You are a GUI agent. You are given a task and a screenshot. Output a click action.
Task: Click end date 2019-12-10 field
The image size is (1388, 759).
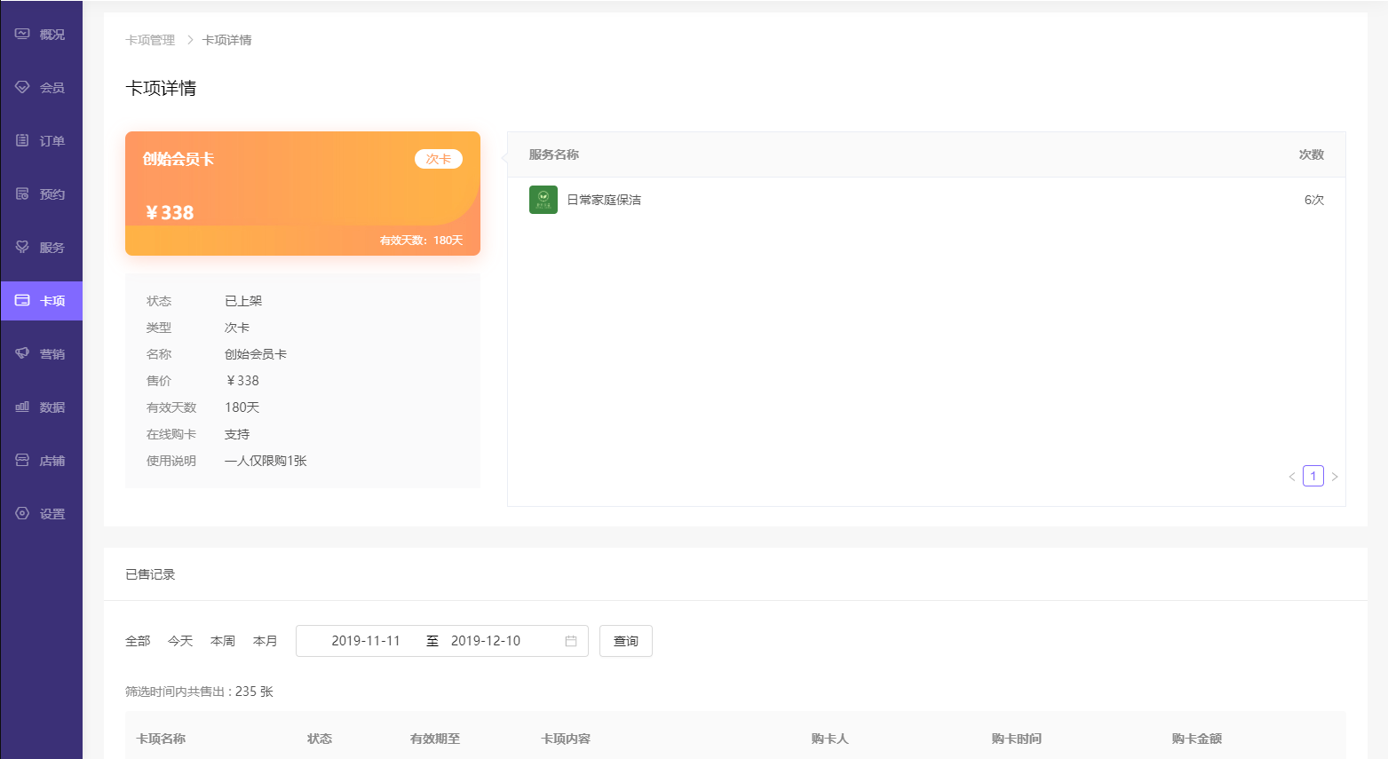[486, 641]
